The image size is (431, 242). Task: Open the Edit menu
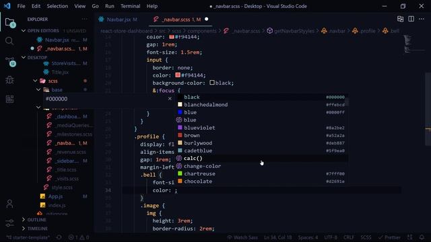coord(36,6)
